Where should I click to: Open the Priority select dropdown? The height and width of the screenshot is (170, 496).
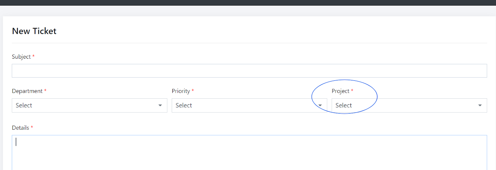click(x=245, y=105)
